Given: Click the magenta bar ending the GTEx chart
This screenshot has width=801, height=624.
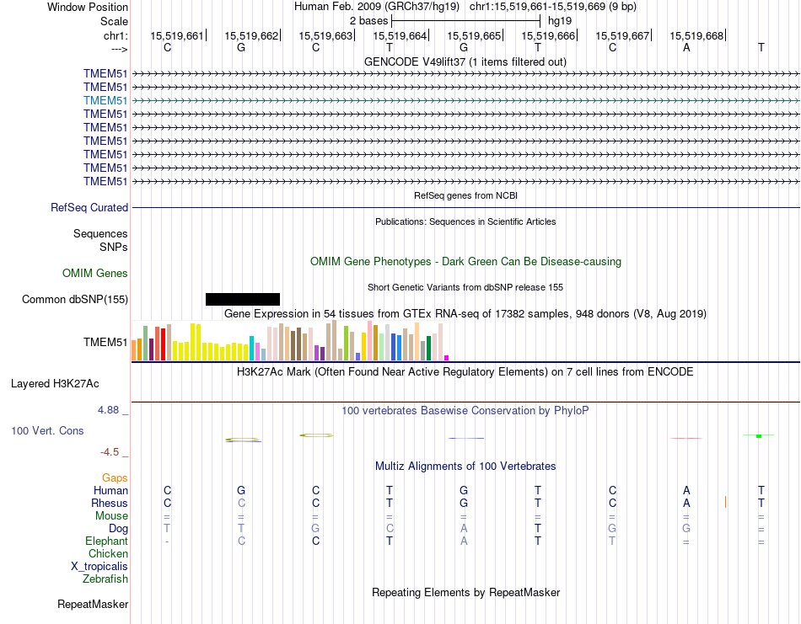Looking at the screenshot, I should point(447,358).
